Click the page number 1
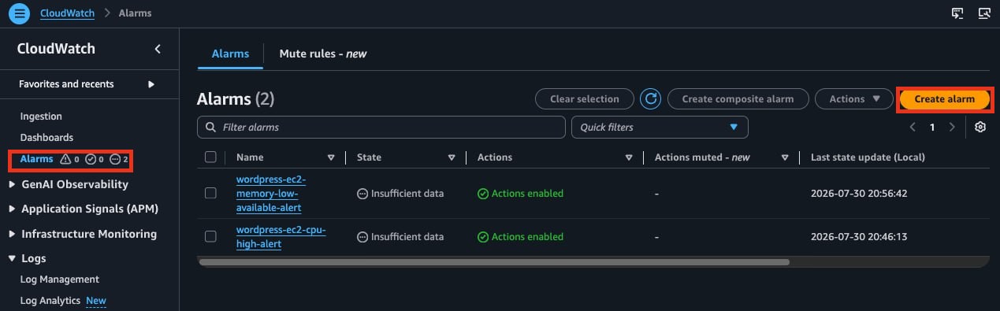The height and width of the screenshot is (311, 1000). [932, 127]
